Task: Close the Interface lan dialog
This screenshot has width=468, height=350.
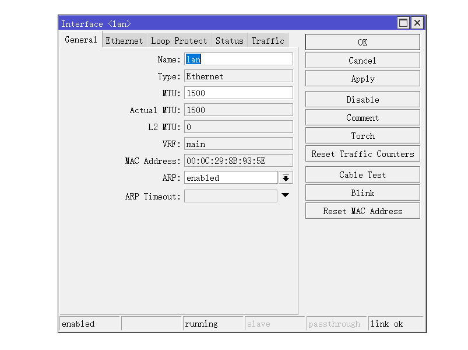Action: tap(417, 23)
